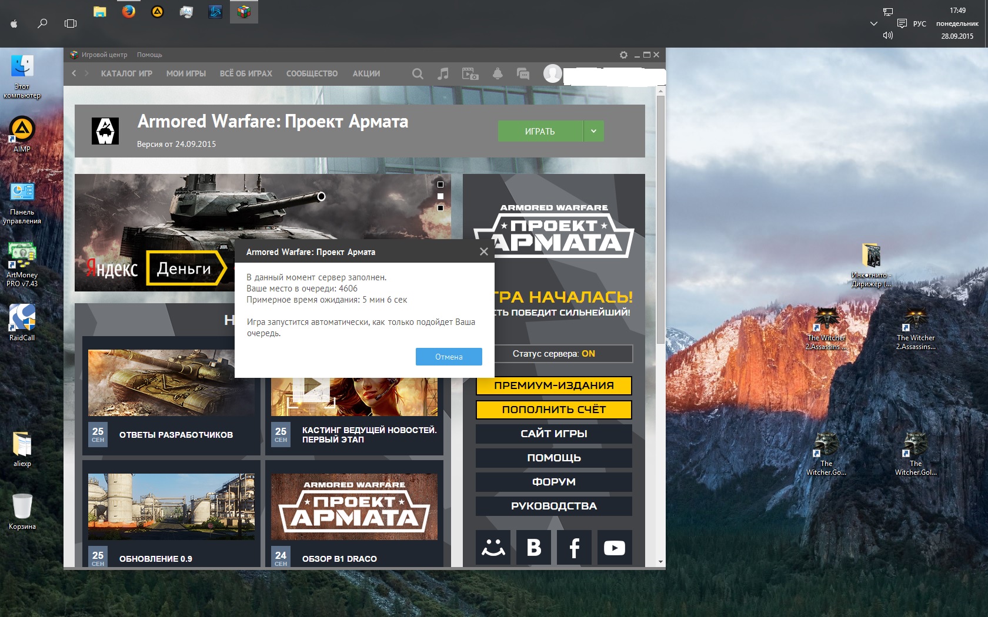Image resolution: width=988 pixels, height=617 pixels.
Task: Open the notifications bell
Action: pos(498,73)
